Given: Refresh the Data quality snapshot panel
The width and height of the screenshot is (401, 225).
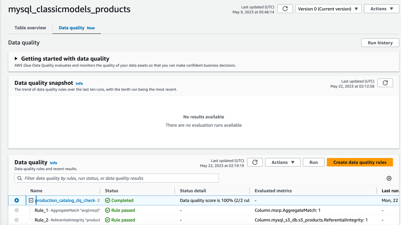Looking at the screenshot, I should pos(385,83).
